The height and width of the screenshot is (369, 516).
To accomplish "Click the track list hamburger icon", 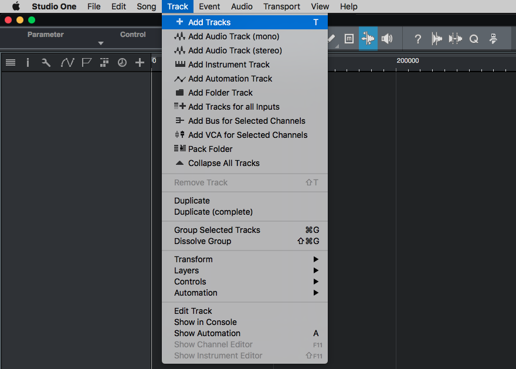I will (11, 63).
